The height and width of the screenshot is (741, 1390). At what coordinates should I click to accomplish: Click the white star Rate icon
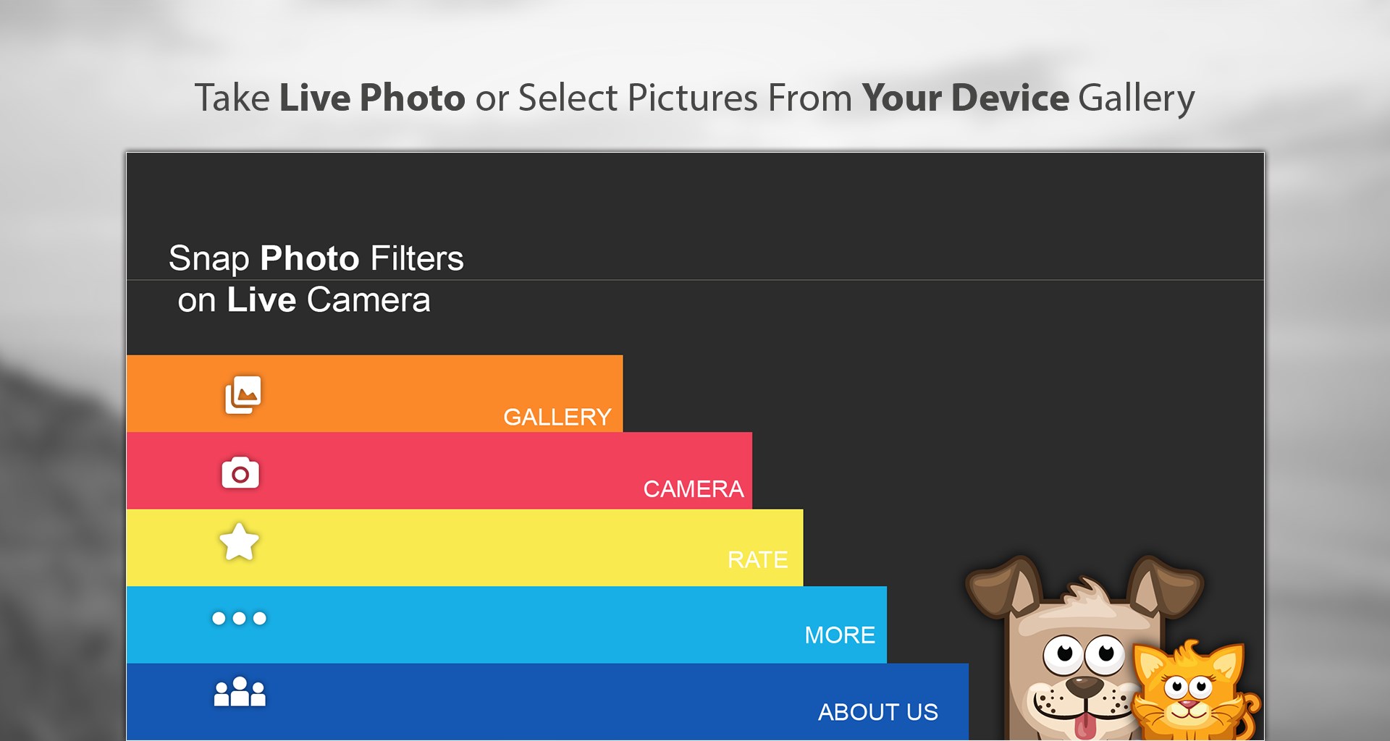[x=239, y=542]
